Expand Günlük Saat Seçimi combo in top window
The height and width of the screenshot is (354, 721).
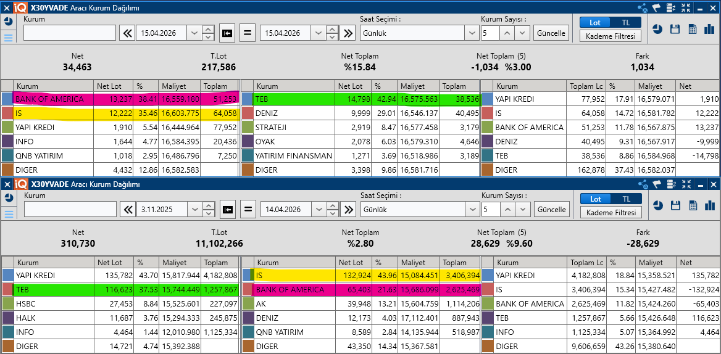pos(472,33)
